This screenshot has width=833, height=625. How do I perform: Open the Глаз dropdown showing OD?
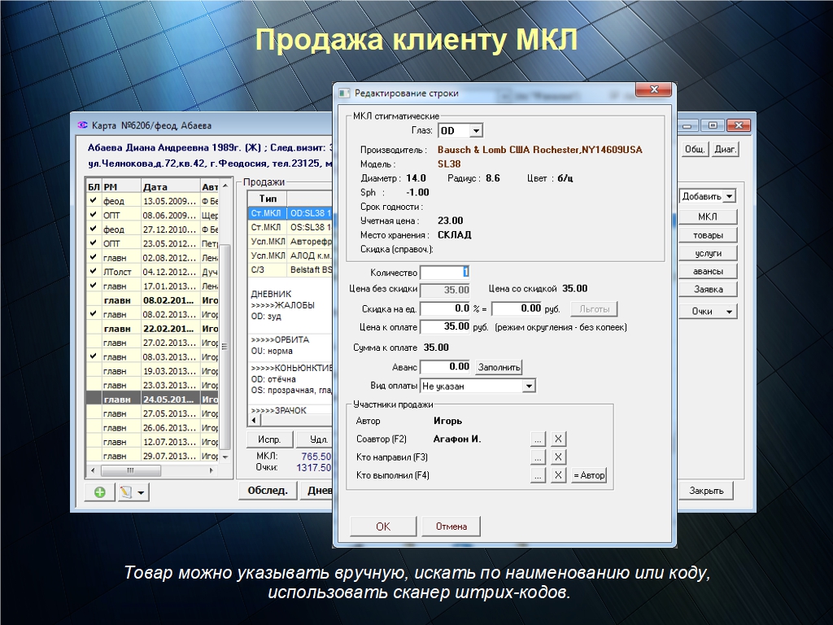click(476, 131)
